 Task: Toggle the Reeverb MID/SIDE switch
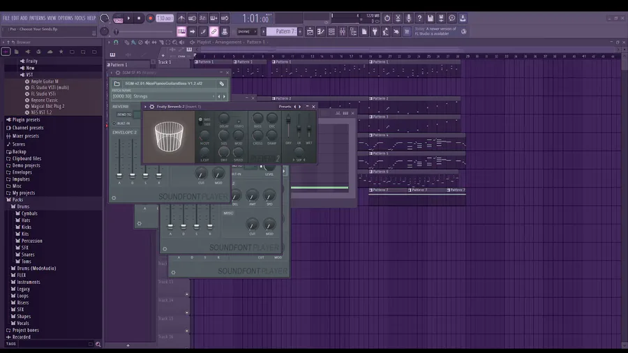(x=200, y=121)
